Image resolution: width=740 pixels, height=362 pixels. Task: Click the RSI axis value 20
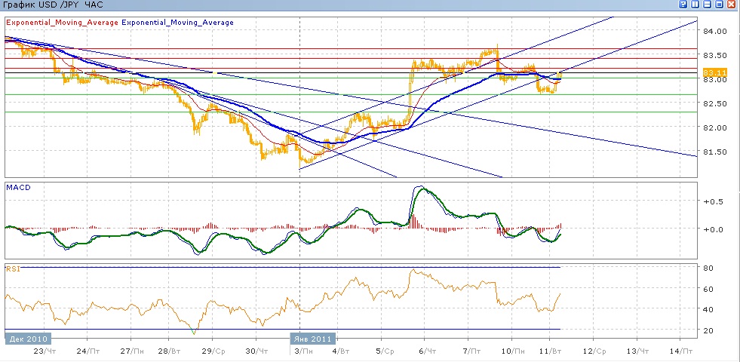pyautogui.click(x=708, y=330)
